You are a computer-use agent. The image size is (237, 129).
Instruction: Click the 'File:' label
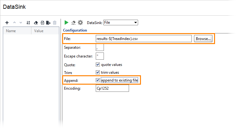[67, 39]
